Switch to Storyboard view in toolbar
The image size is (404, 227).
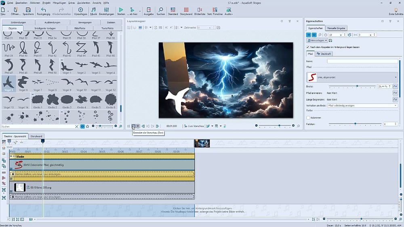pos(186,10)
